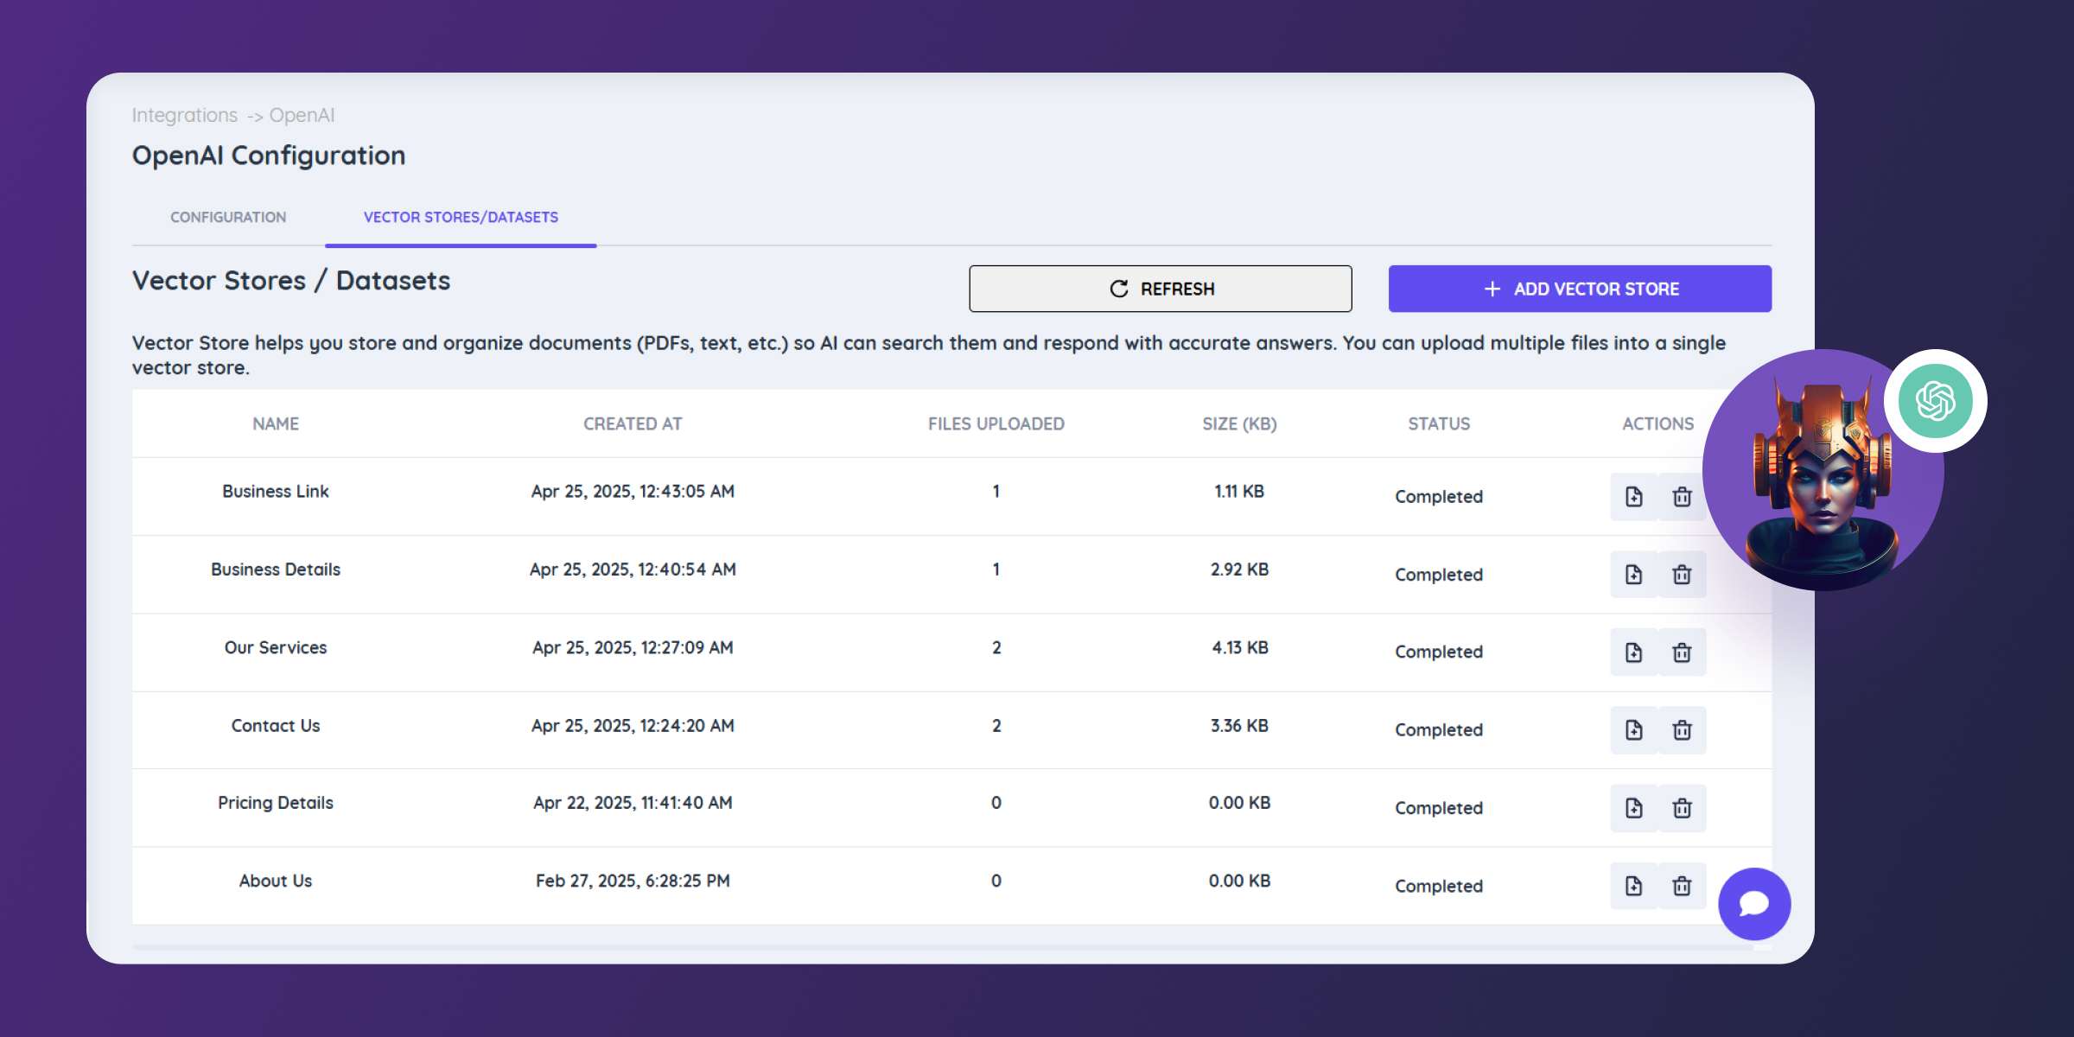Viewport: 2074px width, 1037px height.
Task: Add a new vector store
Action: [1580, 289]
